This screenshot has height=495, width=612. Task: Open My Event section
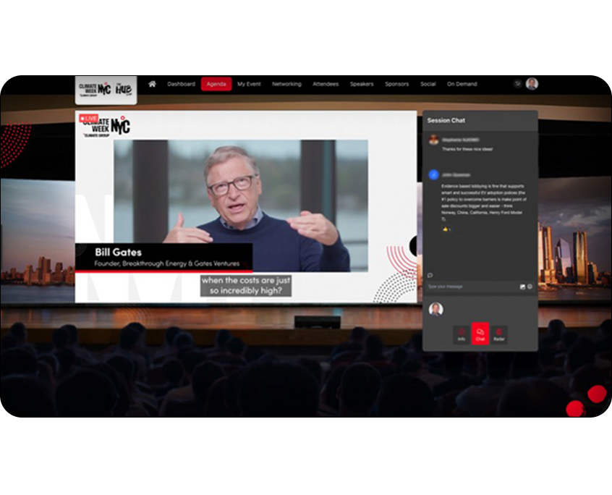click(x=249, y=84)
